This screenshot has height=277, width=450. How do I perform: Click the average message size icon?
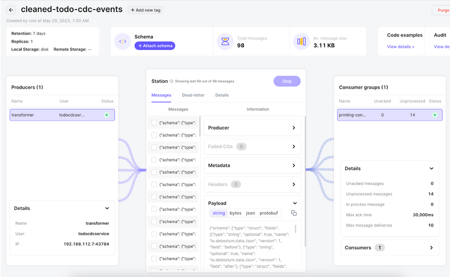[x=301, y=41]
